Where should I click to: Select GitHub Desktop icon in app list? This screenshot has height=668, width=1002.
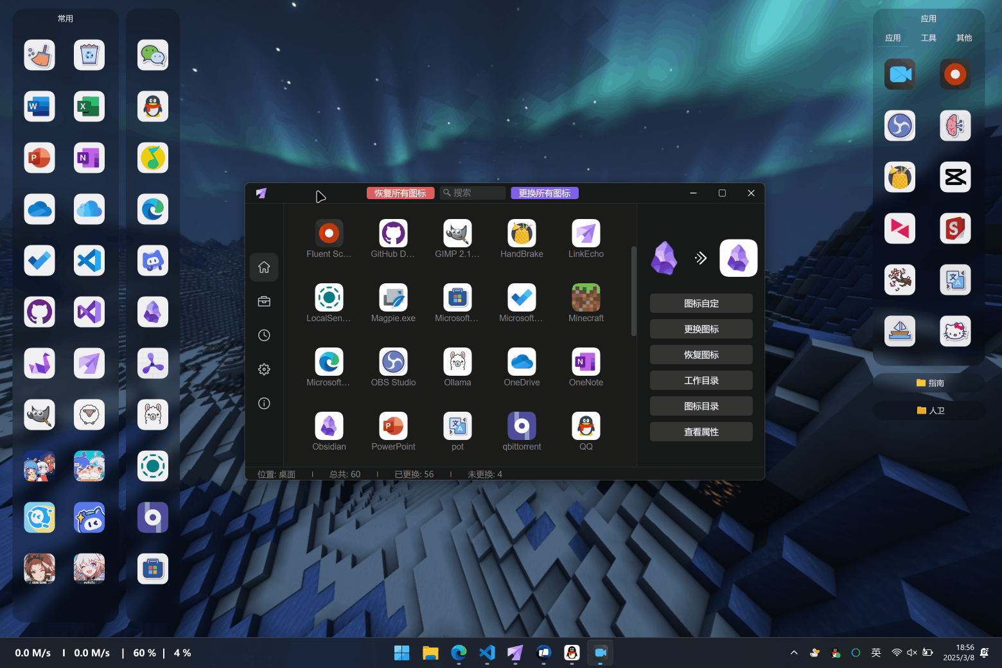pyautogui.click(x=393, y=233)
